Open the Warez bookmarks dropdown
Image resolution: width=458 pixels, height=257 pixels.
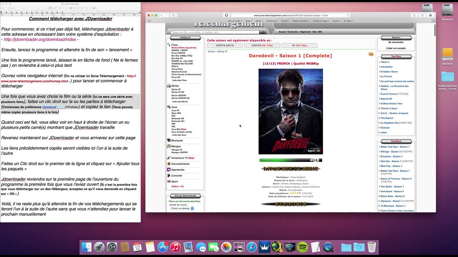260,21
